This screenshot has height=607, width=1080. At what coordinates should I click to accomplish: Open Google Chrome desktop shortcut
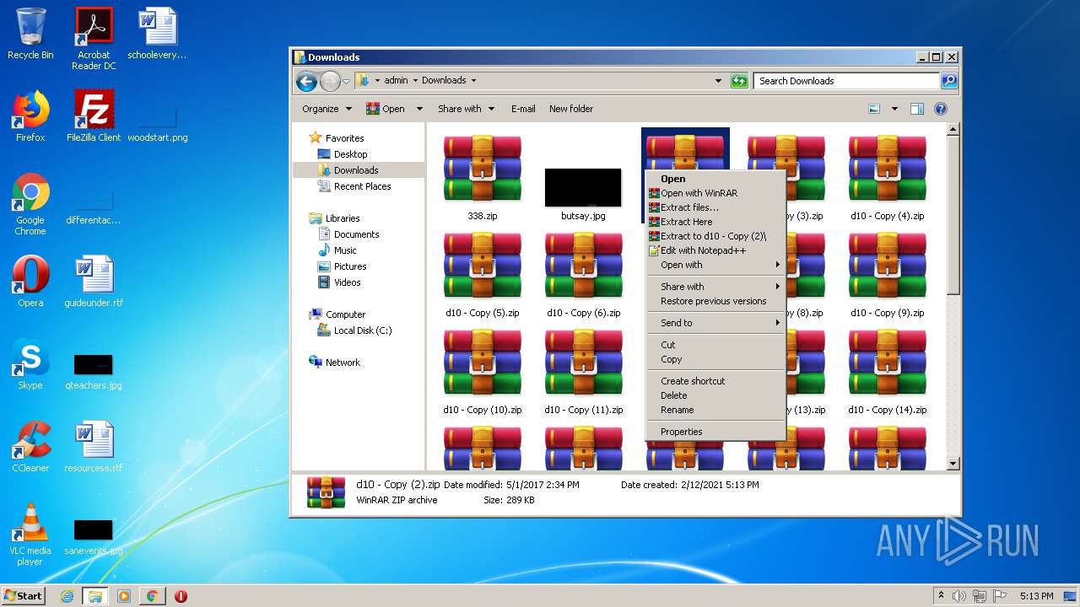30,204
